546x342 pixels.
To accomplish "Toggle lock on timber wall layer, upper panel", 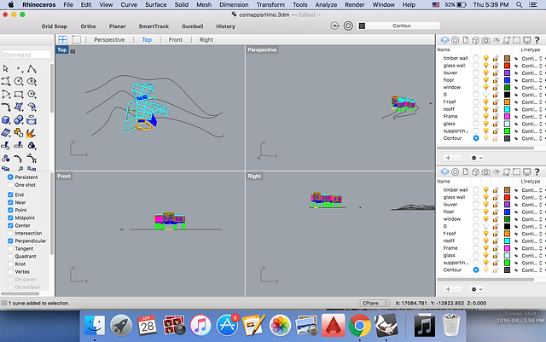I will 495,58.
